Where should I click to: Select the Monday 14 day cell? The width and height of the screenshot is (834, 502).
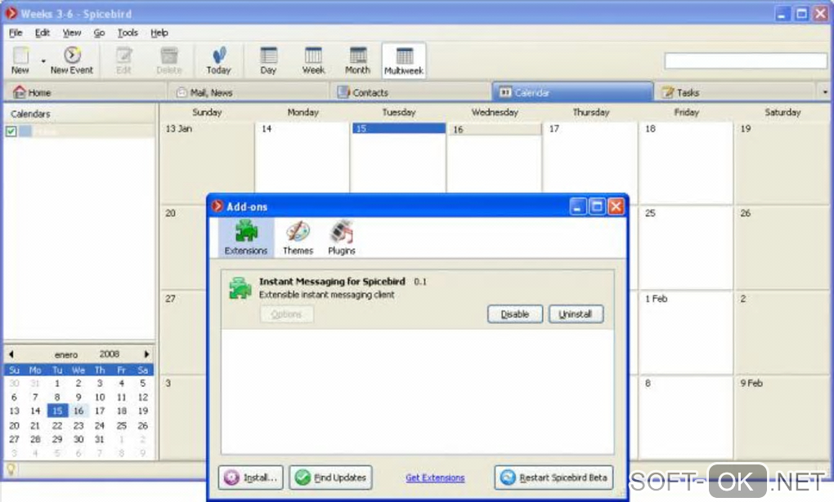[302, 158]
